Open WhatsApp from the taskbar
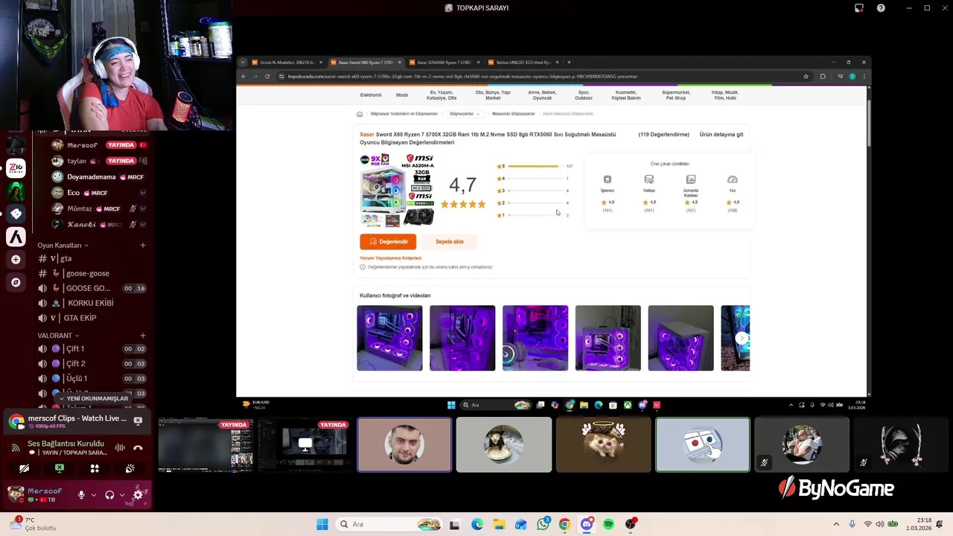 [x=543, y=524]
